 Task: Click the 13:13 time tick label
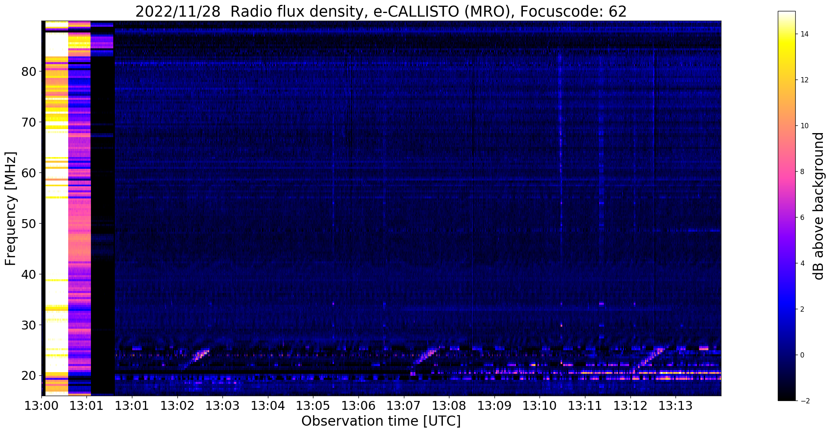[676, 405]
